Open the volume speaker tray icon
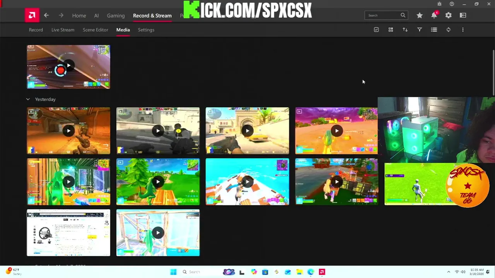Image resolution: width=495 pixels, height=278 pixels. [463, 272]
